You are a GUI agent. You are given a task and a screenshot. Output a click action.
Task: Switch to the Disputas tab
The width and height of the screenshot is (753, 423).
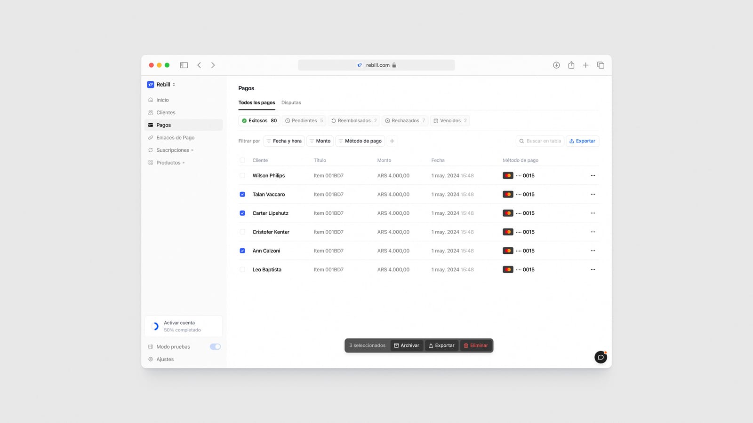click(291, 102)
